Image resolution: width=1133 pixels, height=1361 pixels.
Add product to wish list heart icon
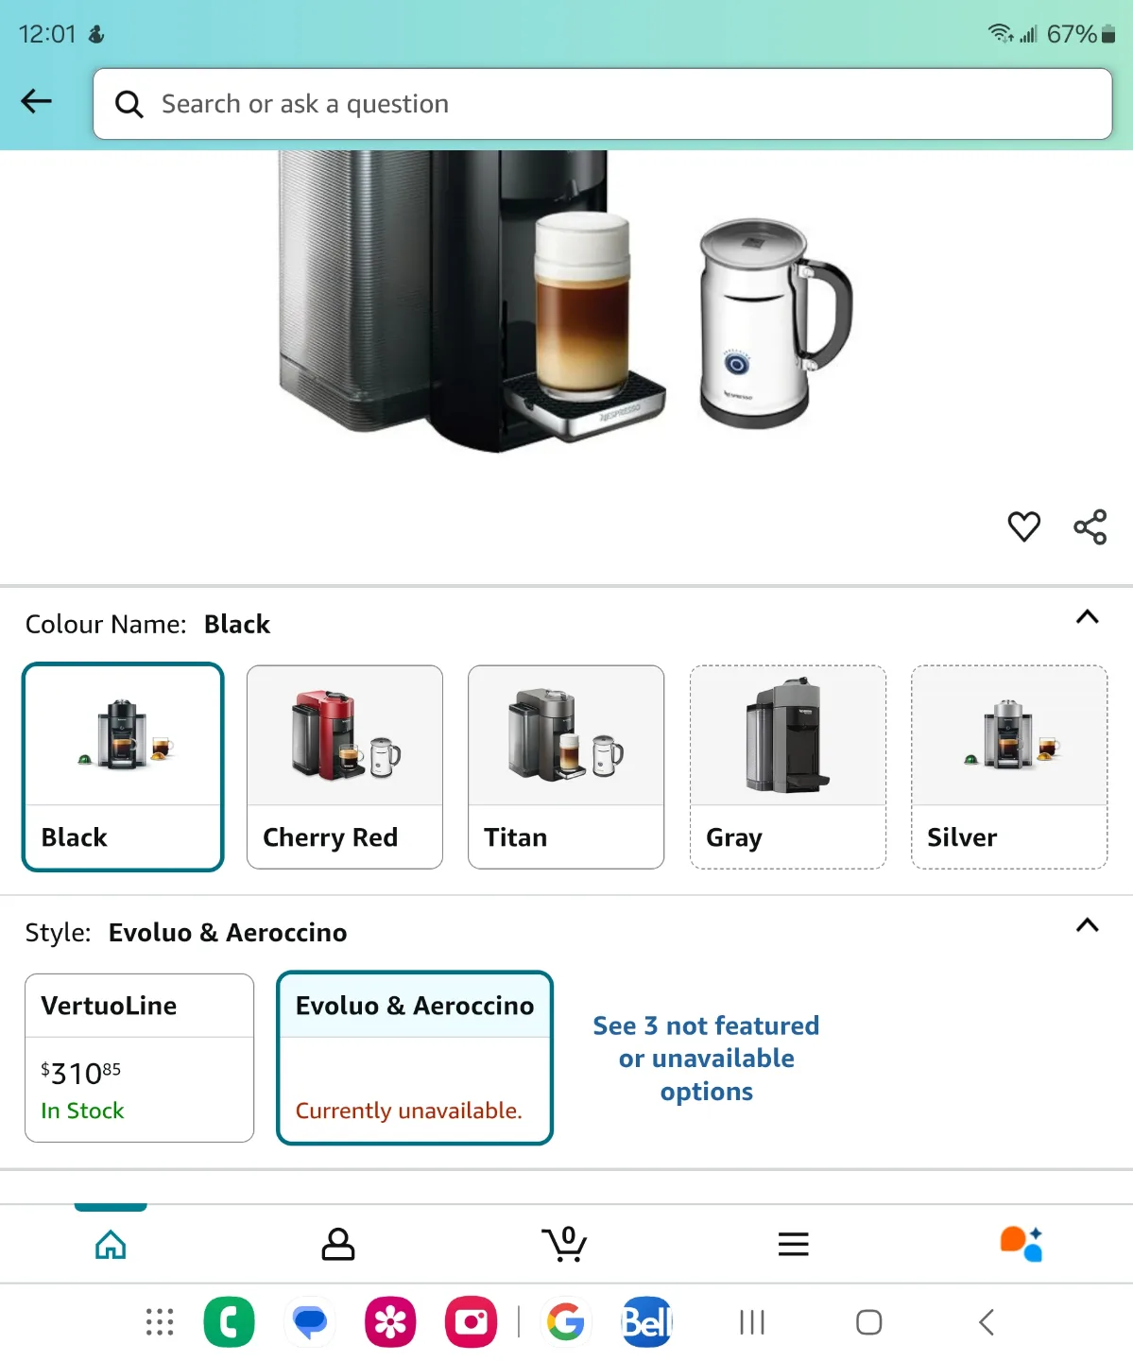pos(1023,526)
